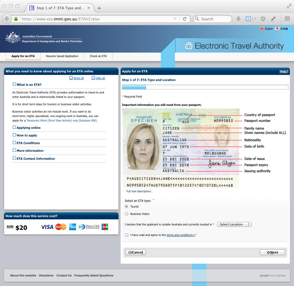Click the browser back arrow button
This screenshot has width=294, height=286.
[x=7, y=19]
